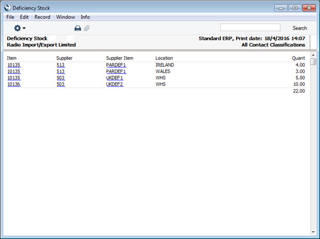Select quantity value 3.00
The height and width of the screenshot is (239, 320).
[x=300, y=71]
